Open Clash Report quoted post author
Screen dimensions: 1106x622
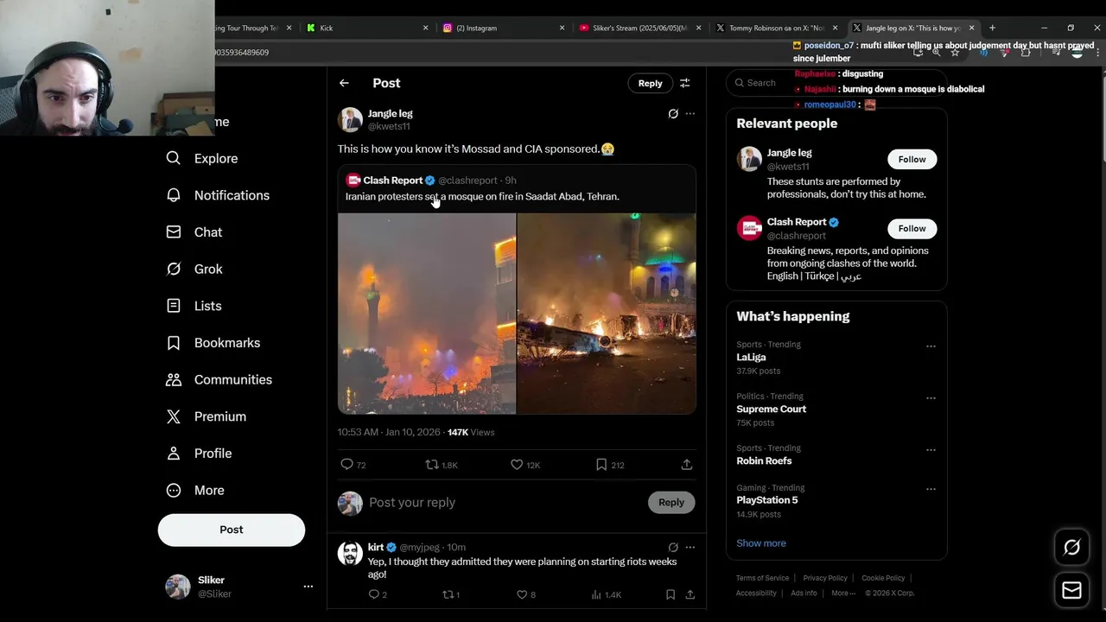click(392, 181)
